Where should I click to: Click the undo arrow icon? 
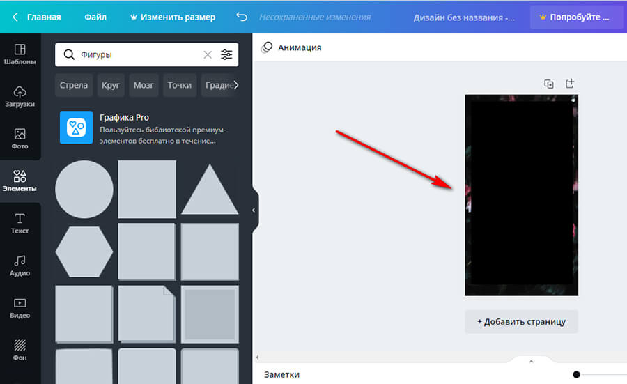tap(242, 17)
